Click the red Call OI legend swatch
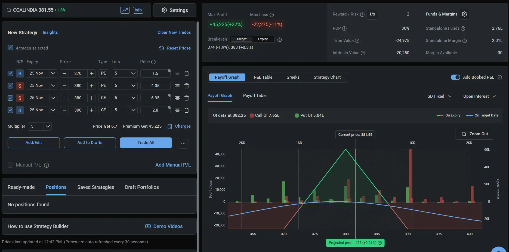The height and width of the screenshot is (252, 509). click(252, 115)
